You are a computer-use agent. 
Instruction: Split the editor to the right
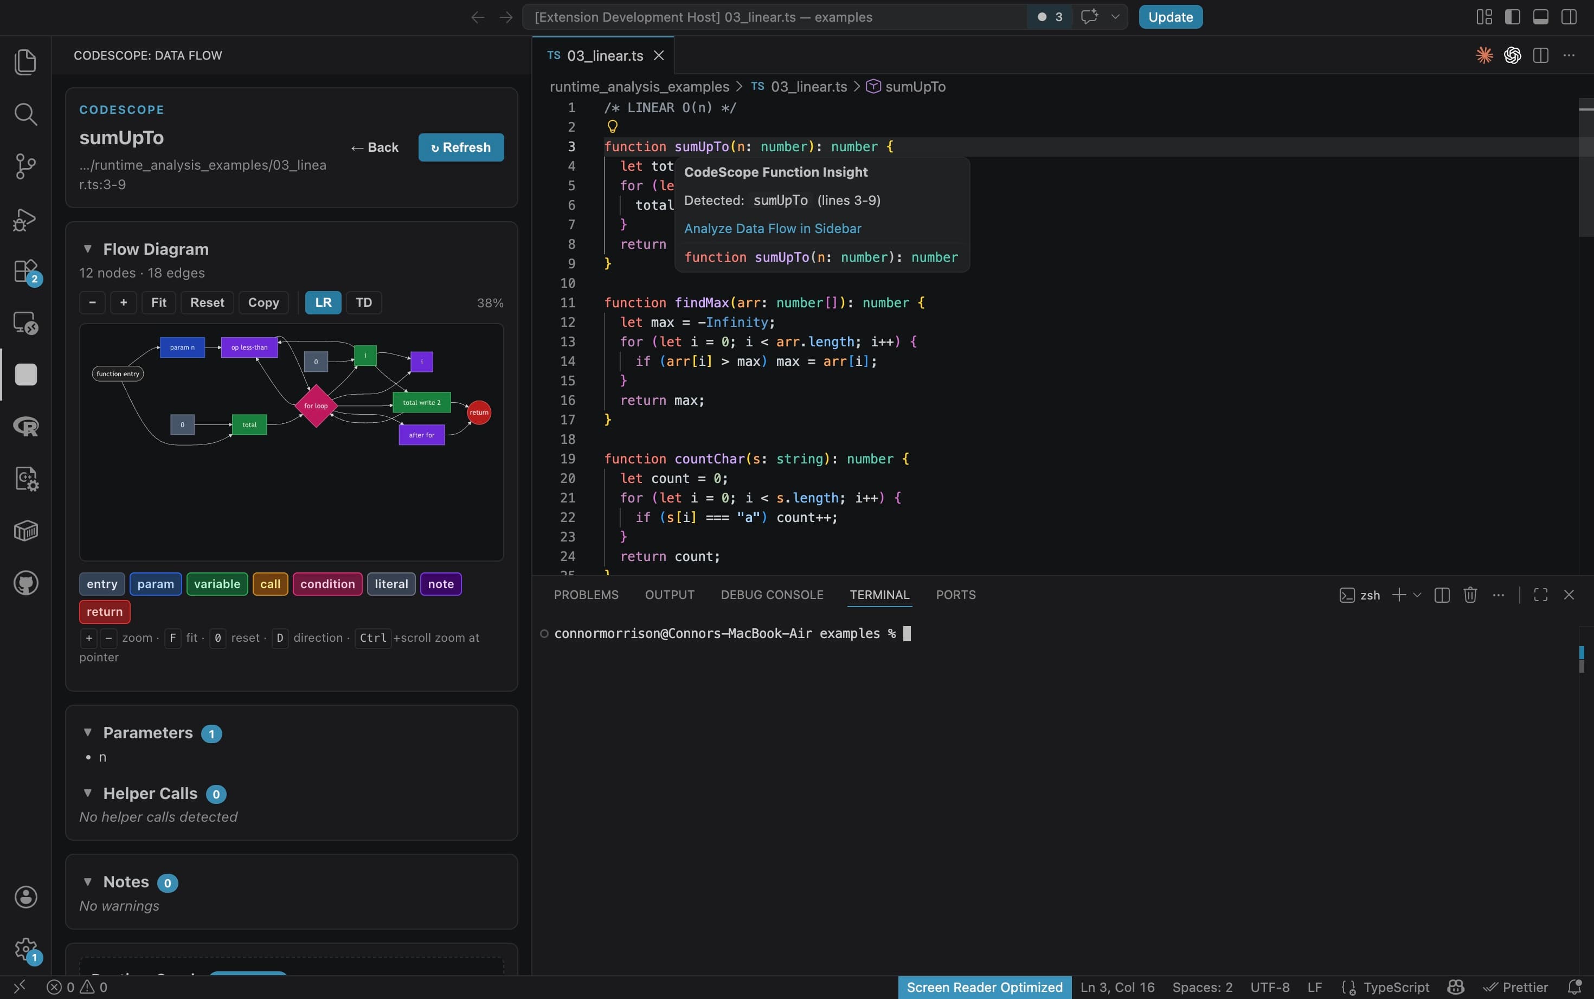pyautogui.click(x=1540, y=55)
